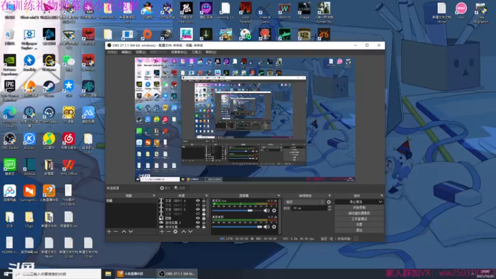The height and width of the screenshot is (279, 496).
Task: Open source properties gear below sources list
Action: point(175,231)
